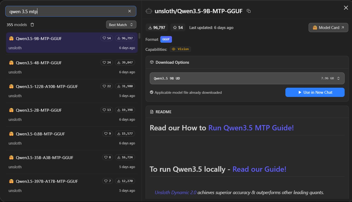
Task: Follow the Run Qwen3.5 MTP Guide link
Action: (x=251, y=128)
